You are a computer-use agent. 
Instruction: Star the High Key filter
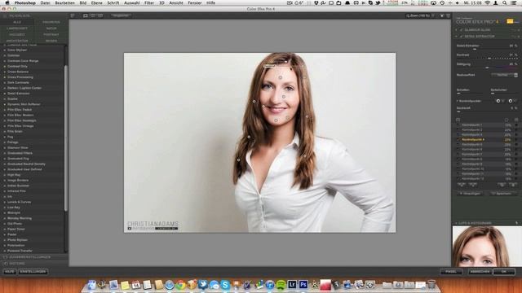tap(5, 175)
